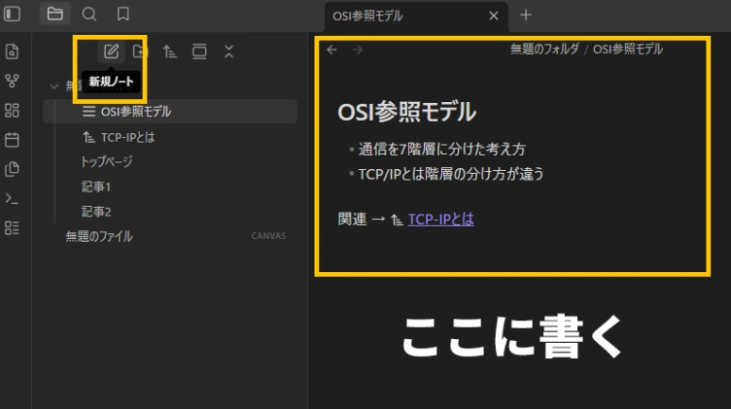Collapse the 無題のフォルダ folder chevron
The width and height of the screenshot is (731, 409).
click(x=53, y=85)
